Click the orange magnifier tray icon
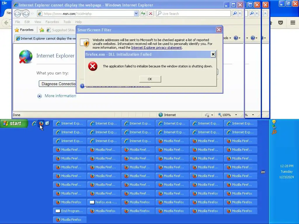This screenshot has width=299, height=224. [274, 132]
